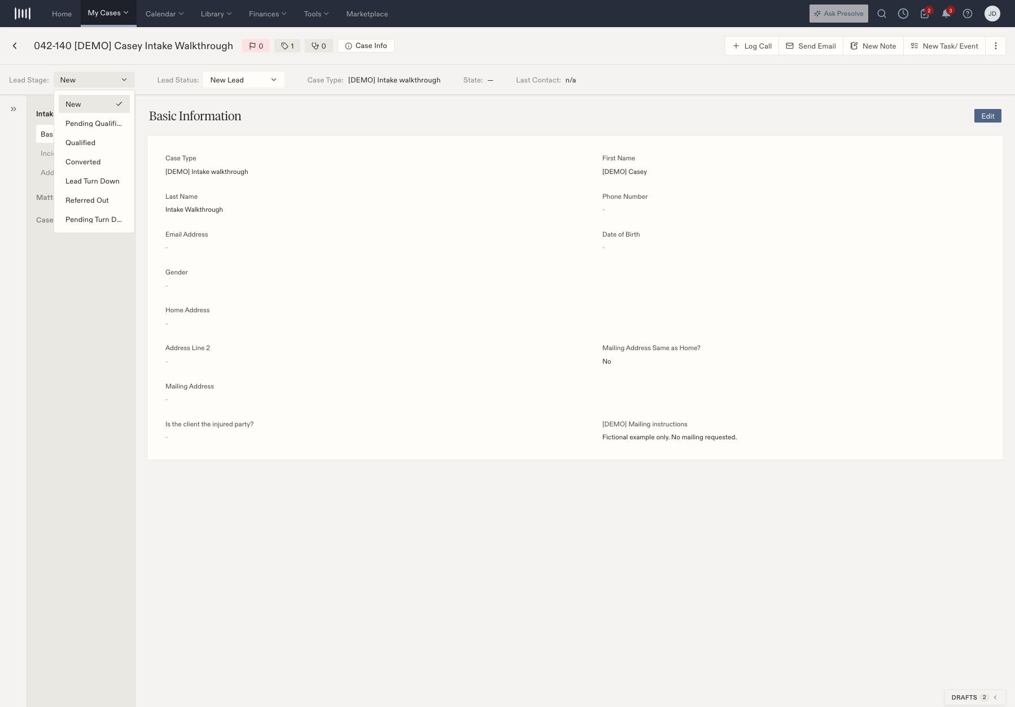Open the recent history clock icon
The height and width of the screenshot is (707, 1015).
point(903,14)
